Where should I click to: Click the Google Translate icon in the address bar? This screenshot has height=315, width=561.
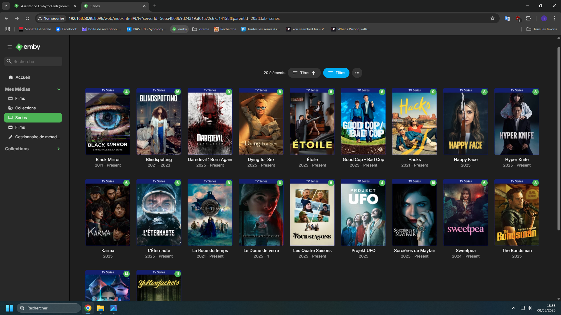507,18
